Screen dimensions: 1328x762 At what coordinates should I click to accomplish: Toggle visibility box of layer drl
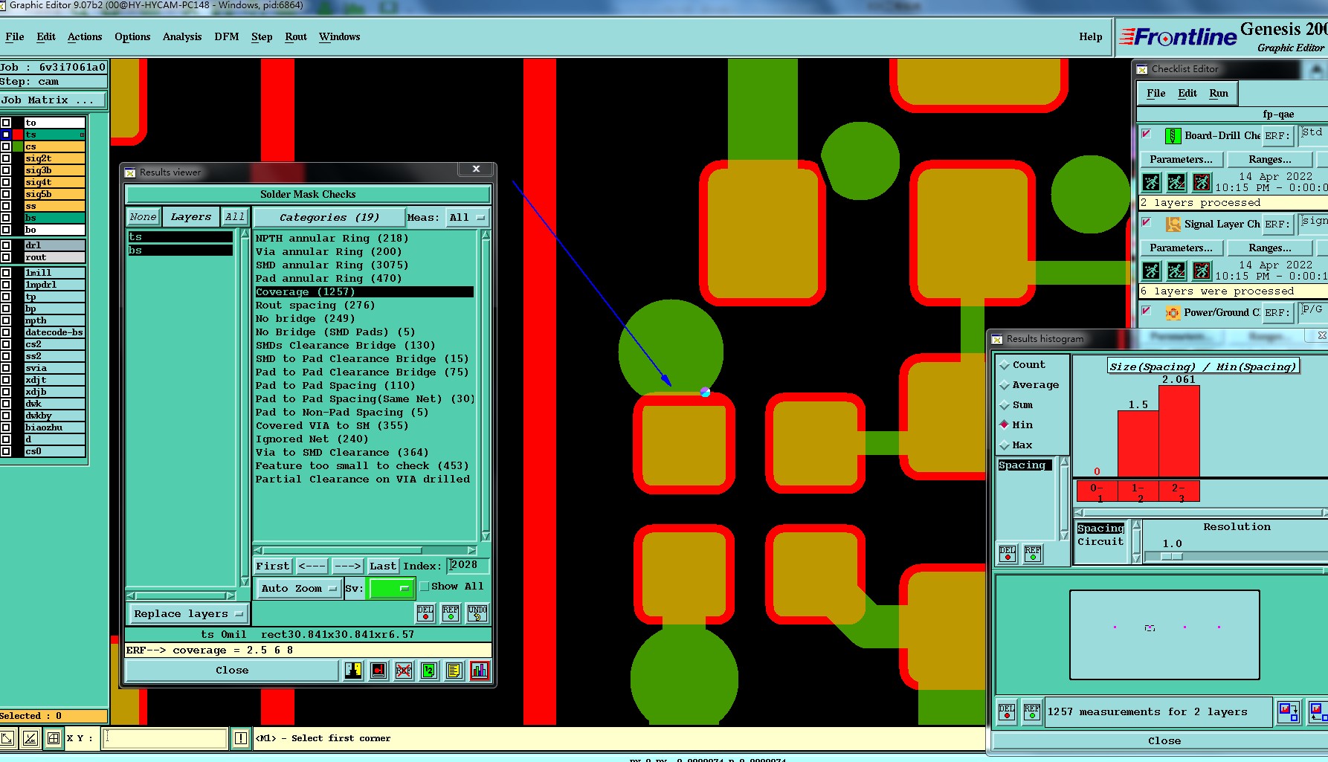[6, 245]
